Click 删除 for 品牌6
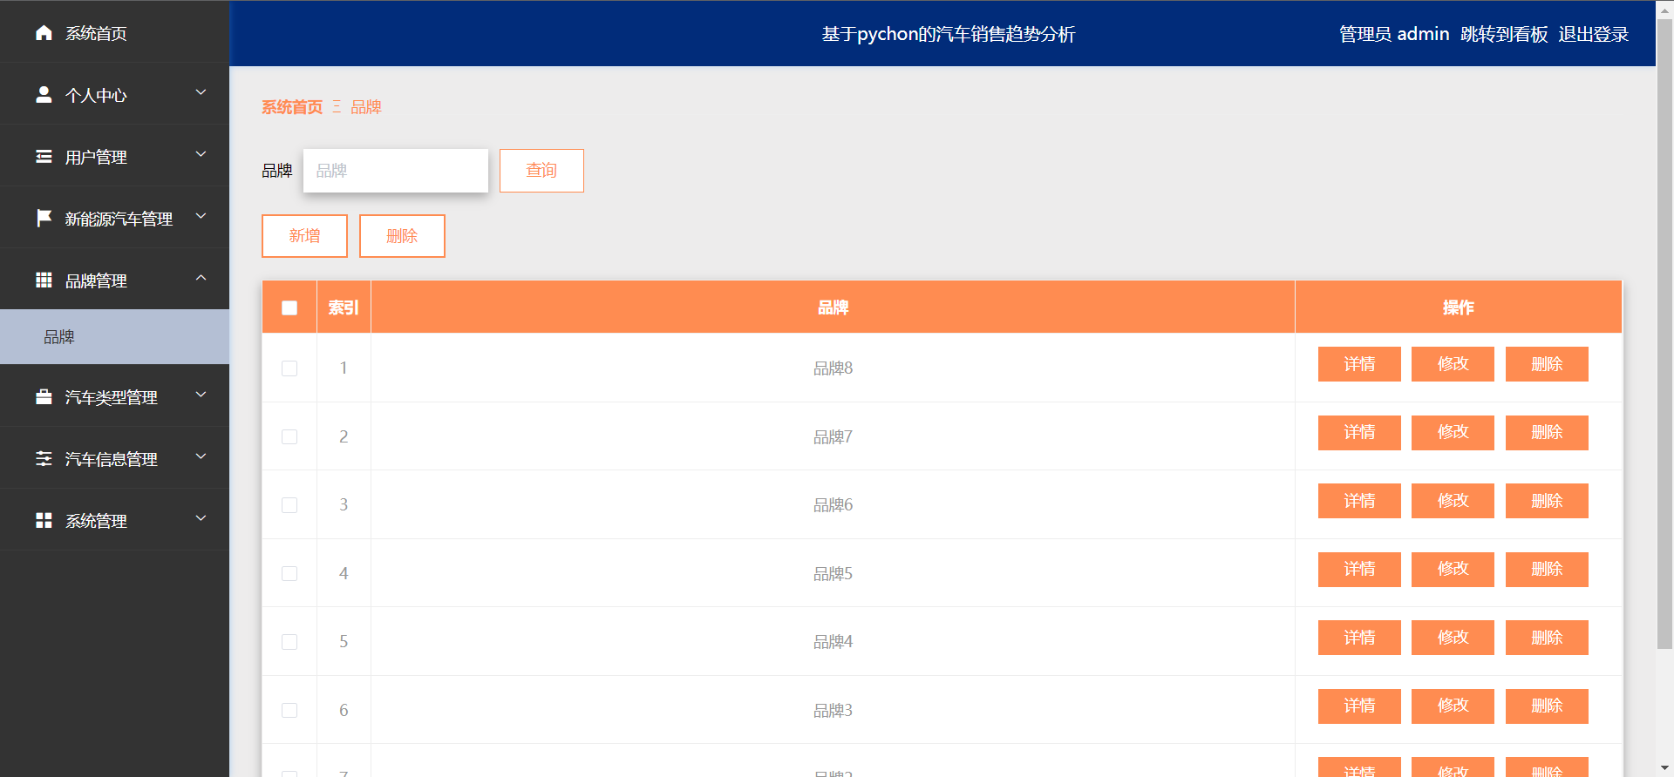The width and height of the screenshot is (1674, 777). (x=1547, y=501)
